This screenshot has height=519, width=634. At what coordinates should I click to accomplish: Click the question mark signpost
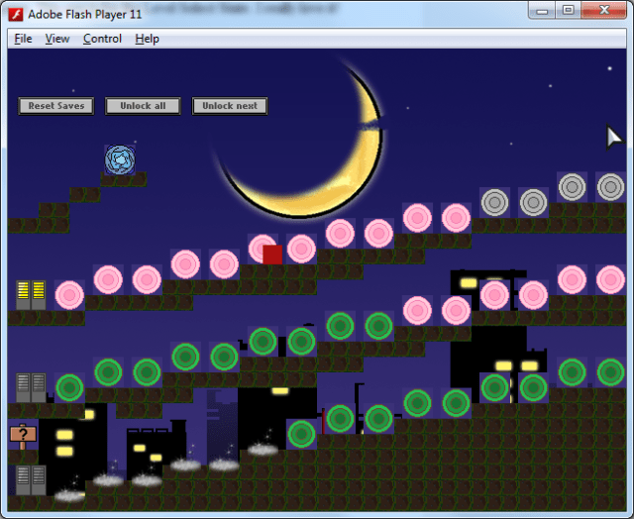(23, 436)
